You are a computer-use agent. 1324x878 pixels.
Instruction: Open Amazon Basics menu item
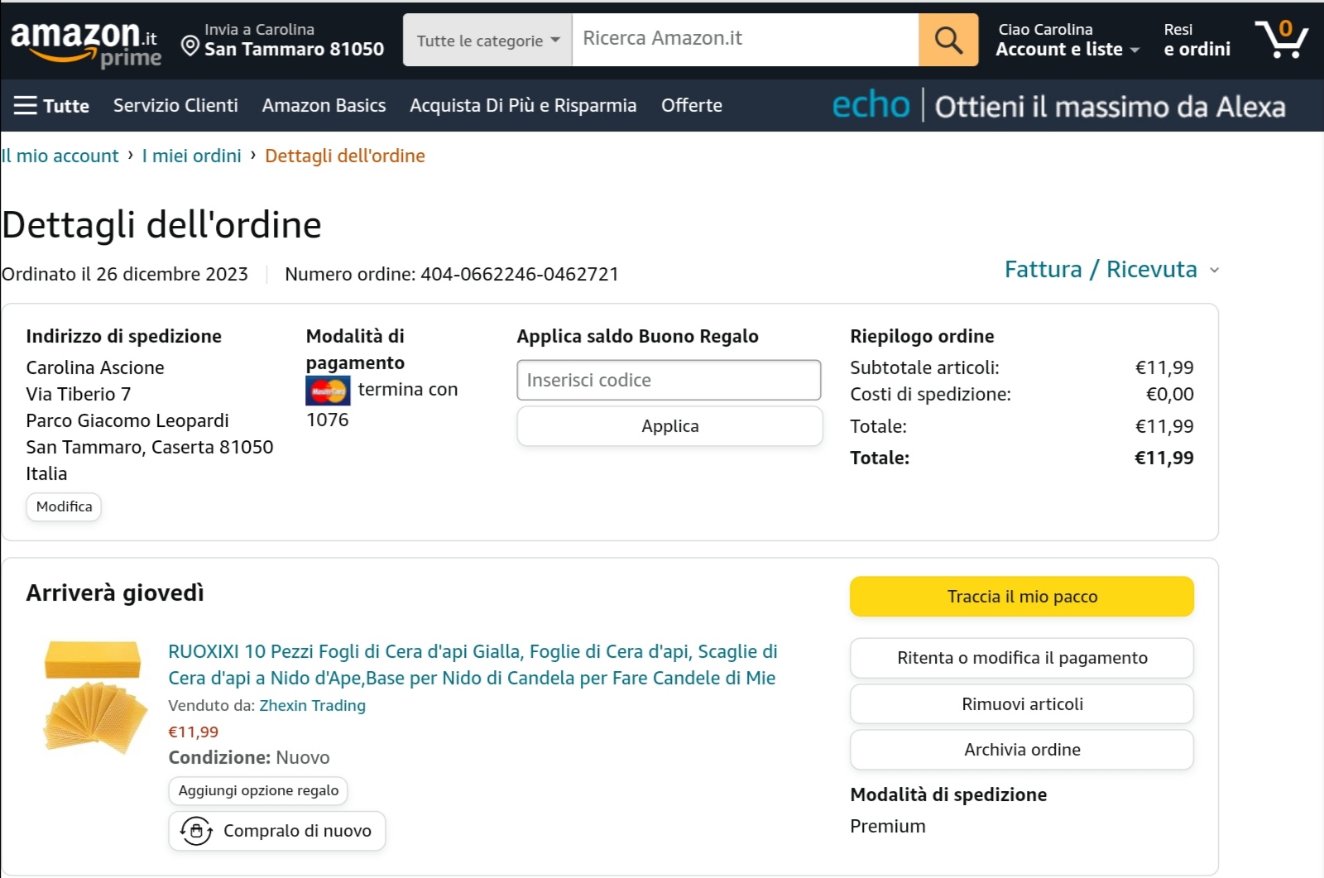point(324,106)
